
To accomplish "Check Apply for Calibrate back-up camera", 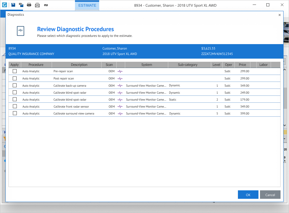I will (15, 85).
